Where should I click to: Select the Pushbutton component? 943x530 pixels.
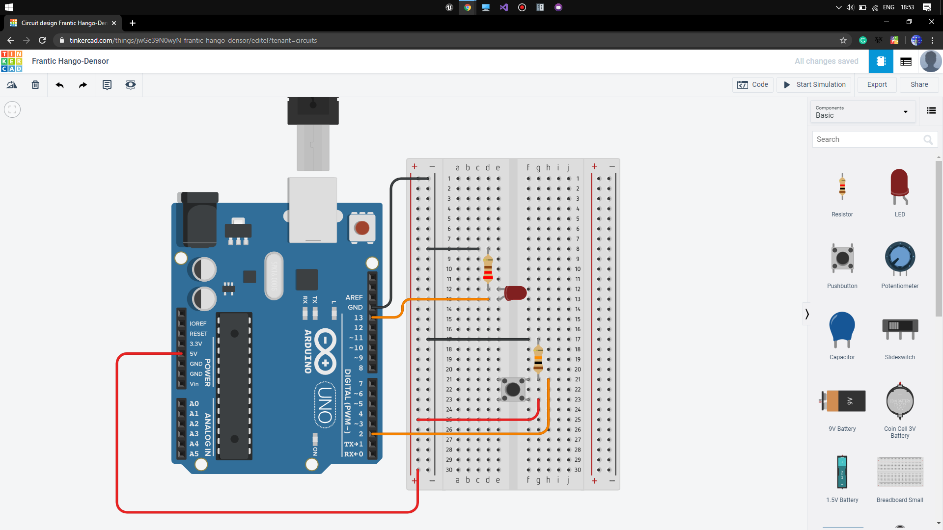(x=842, y=259)
